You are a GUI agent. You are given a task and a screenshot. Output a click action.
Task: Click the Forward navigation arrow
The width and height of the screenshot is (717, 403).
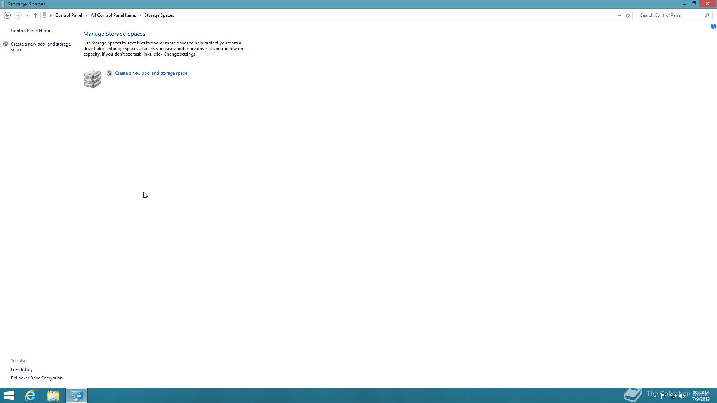18,15
